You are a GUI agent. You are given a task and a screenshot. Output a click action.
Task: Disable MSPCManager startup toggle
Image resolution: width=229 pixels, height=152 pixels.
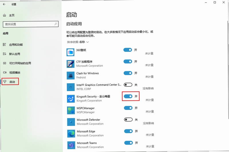[128, 108]
